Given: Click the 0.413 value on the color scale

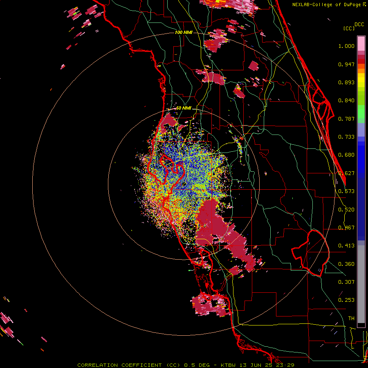Looking at the screenshot, I should pyautogui.click(x=346, y=246).
